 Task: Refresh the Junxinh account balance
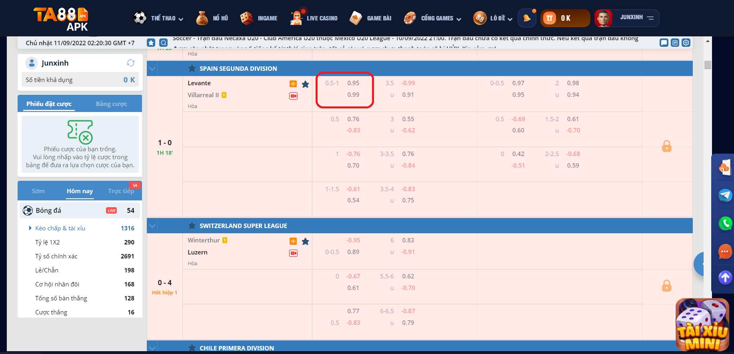click(130, 63)
